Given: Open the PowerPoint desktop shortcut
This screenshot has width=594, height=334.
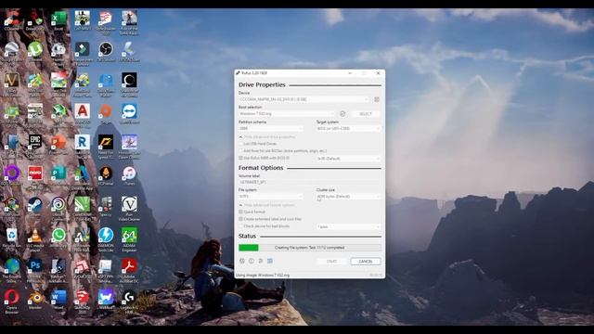Looking at the screenshot, I should 58,145.
